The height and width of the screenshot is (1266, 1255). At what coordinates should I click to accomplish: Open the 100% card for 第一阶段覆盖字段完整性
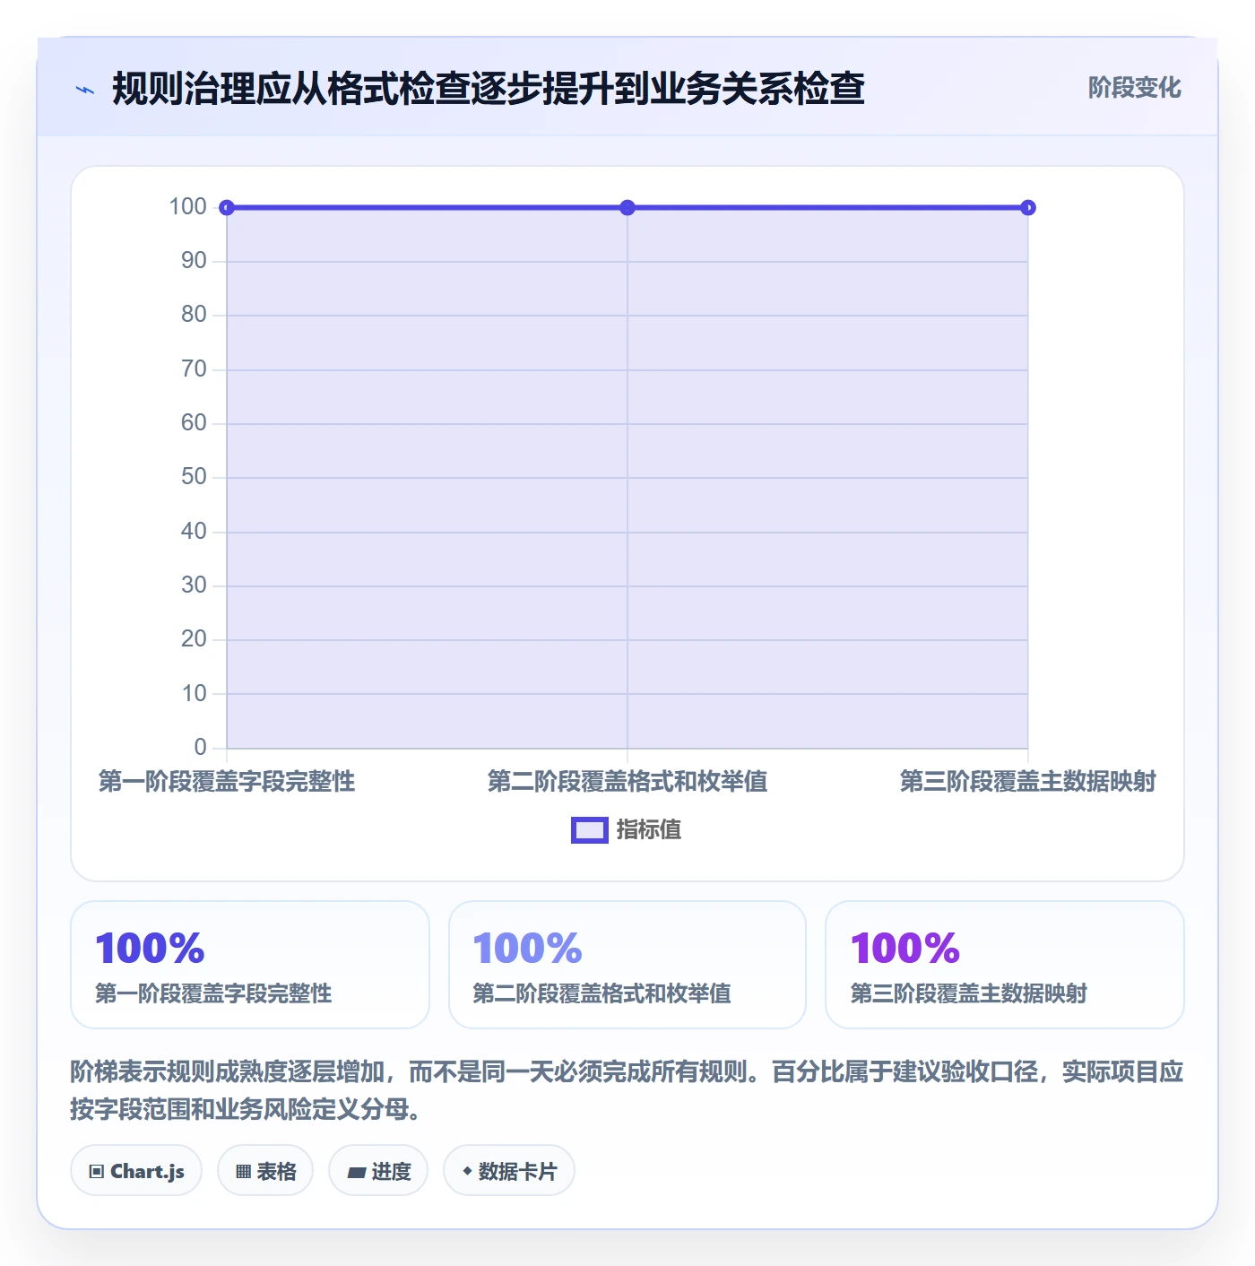250,965
